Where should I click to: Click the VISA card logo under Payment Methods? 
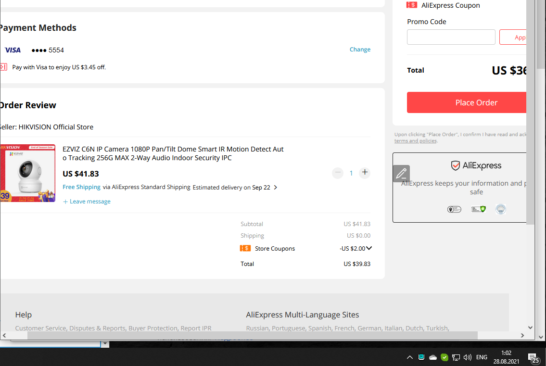pos(13,50)
